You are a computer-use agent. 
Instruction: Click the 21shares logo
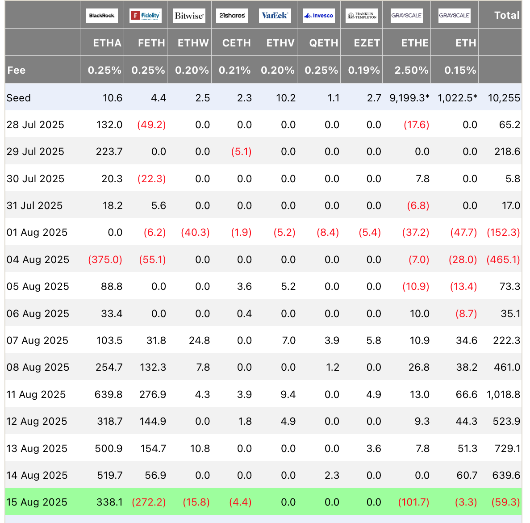pos(232,16)
